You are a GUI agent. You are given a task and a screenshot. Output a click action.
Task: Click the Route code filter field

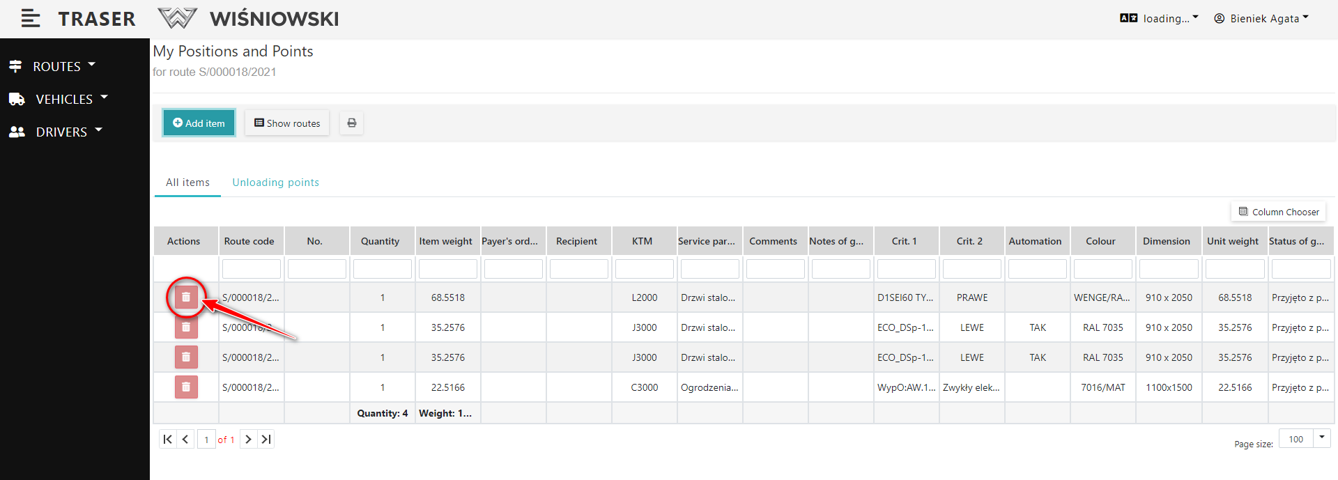(x=251, y=269)
